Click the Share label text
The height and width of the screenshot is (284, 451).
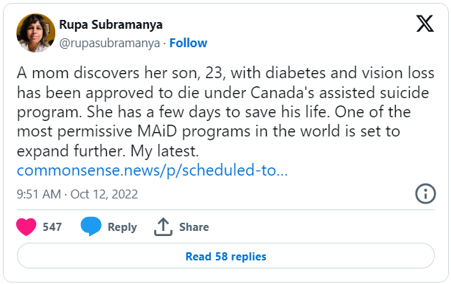[x=194, y=227]
